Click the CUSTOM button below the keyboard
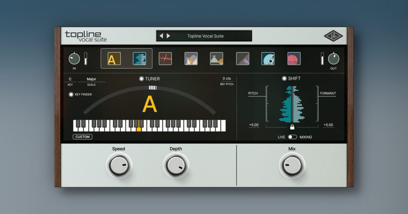 (x=82, y=137)
